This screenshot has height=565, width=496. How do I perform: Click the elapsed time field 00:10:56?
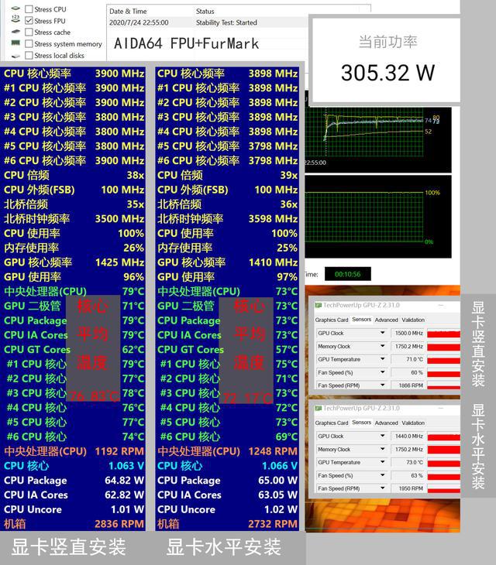(x=348, y=274)
